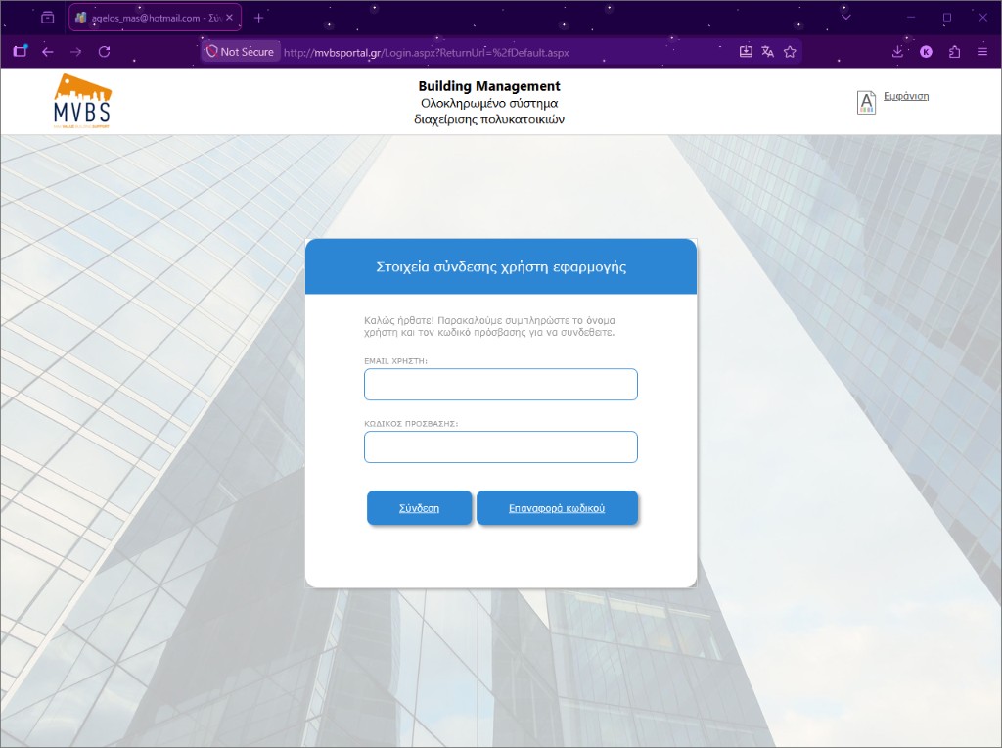This screenshot has width=1002, height=748.
Task: Click the Στοιχεία σύνδεσης χρήστη εφαρμογής header
Action: tap(501, 267)
